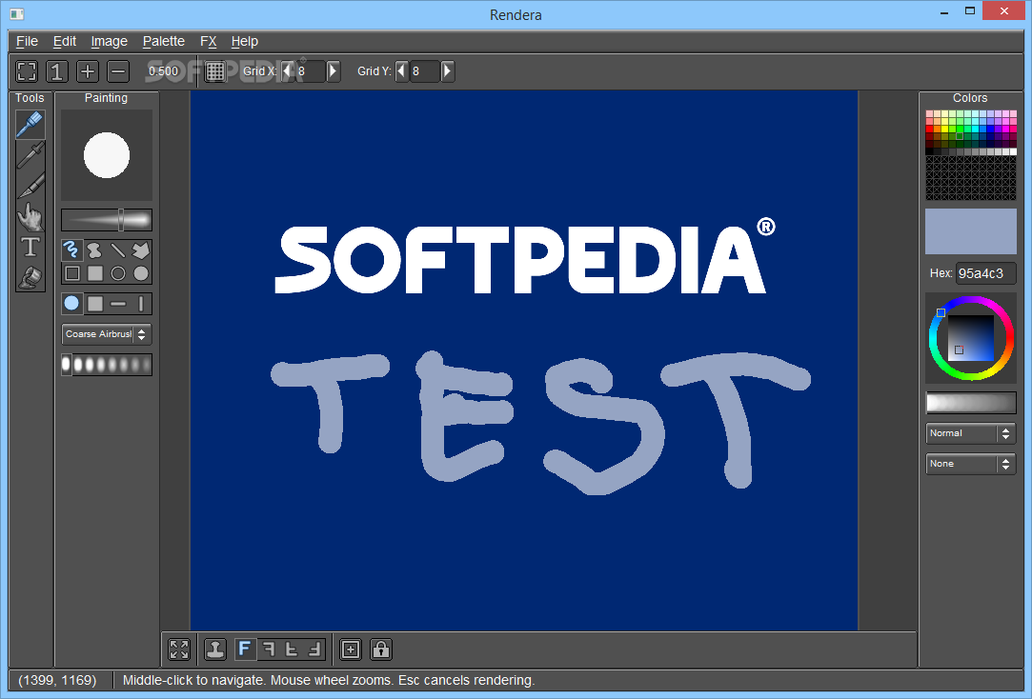
Task: Click the transparency gradient slider under color wheel
Action: point(971,403)
